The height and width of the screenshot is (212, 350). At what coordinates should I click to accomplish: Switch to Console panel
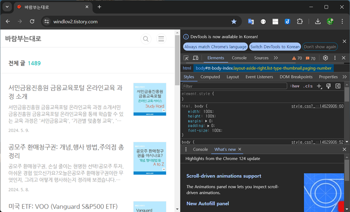(239, 58)
